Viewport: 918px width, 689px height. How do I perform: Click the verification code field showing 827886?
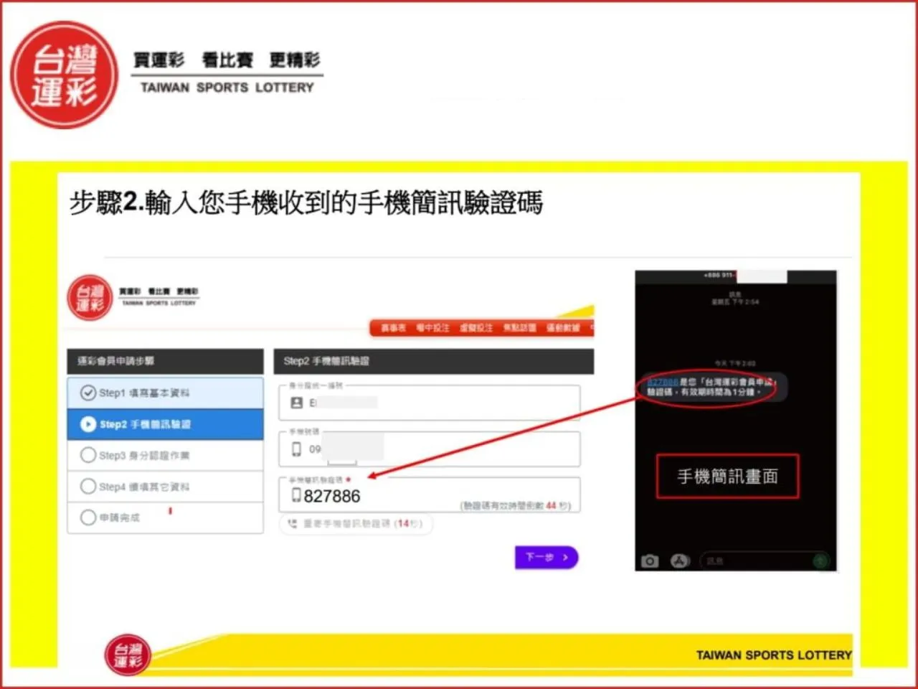429,495
